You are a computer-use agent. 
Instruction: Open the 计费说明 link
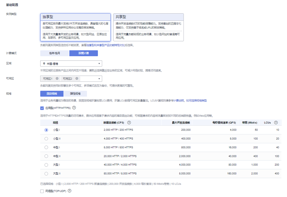pyautogui.click(x=179, y=100)
